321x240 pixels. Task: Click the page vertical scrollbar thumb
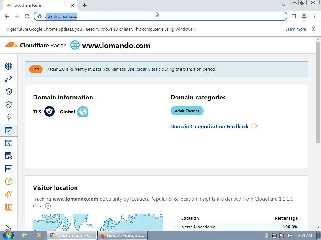(318, 92)
